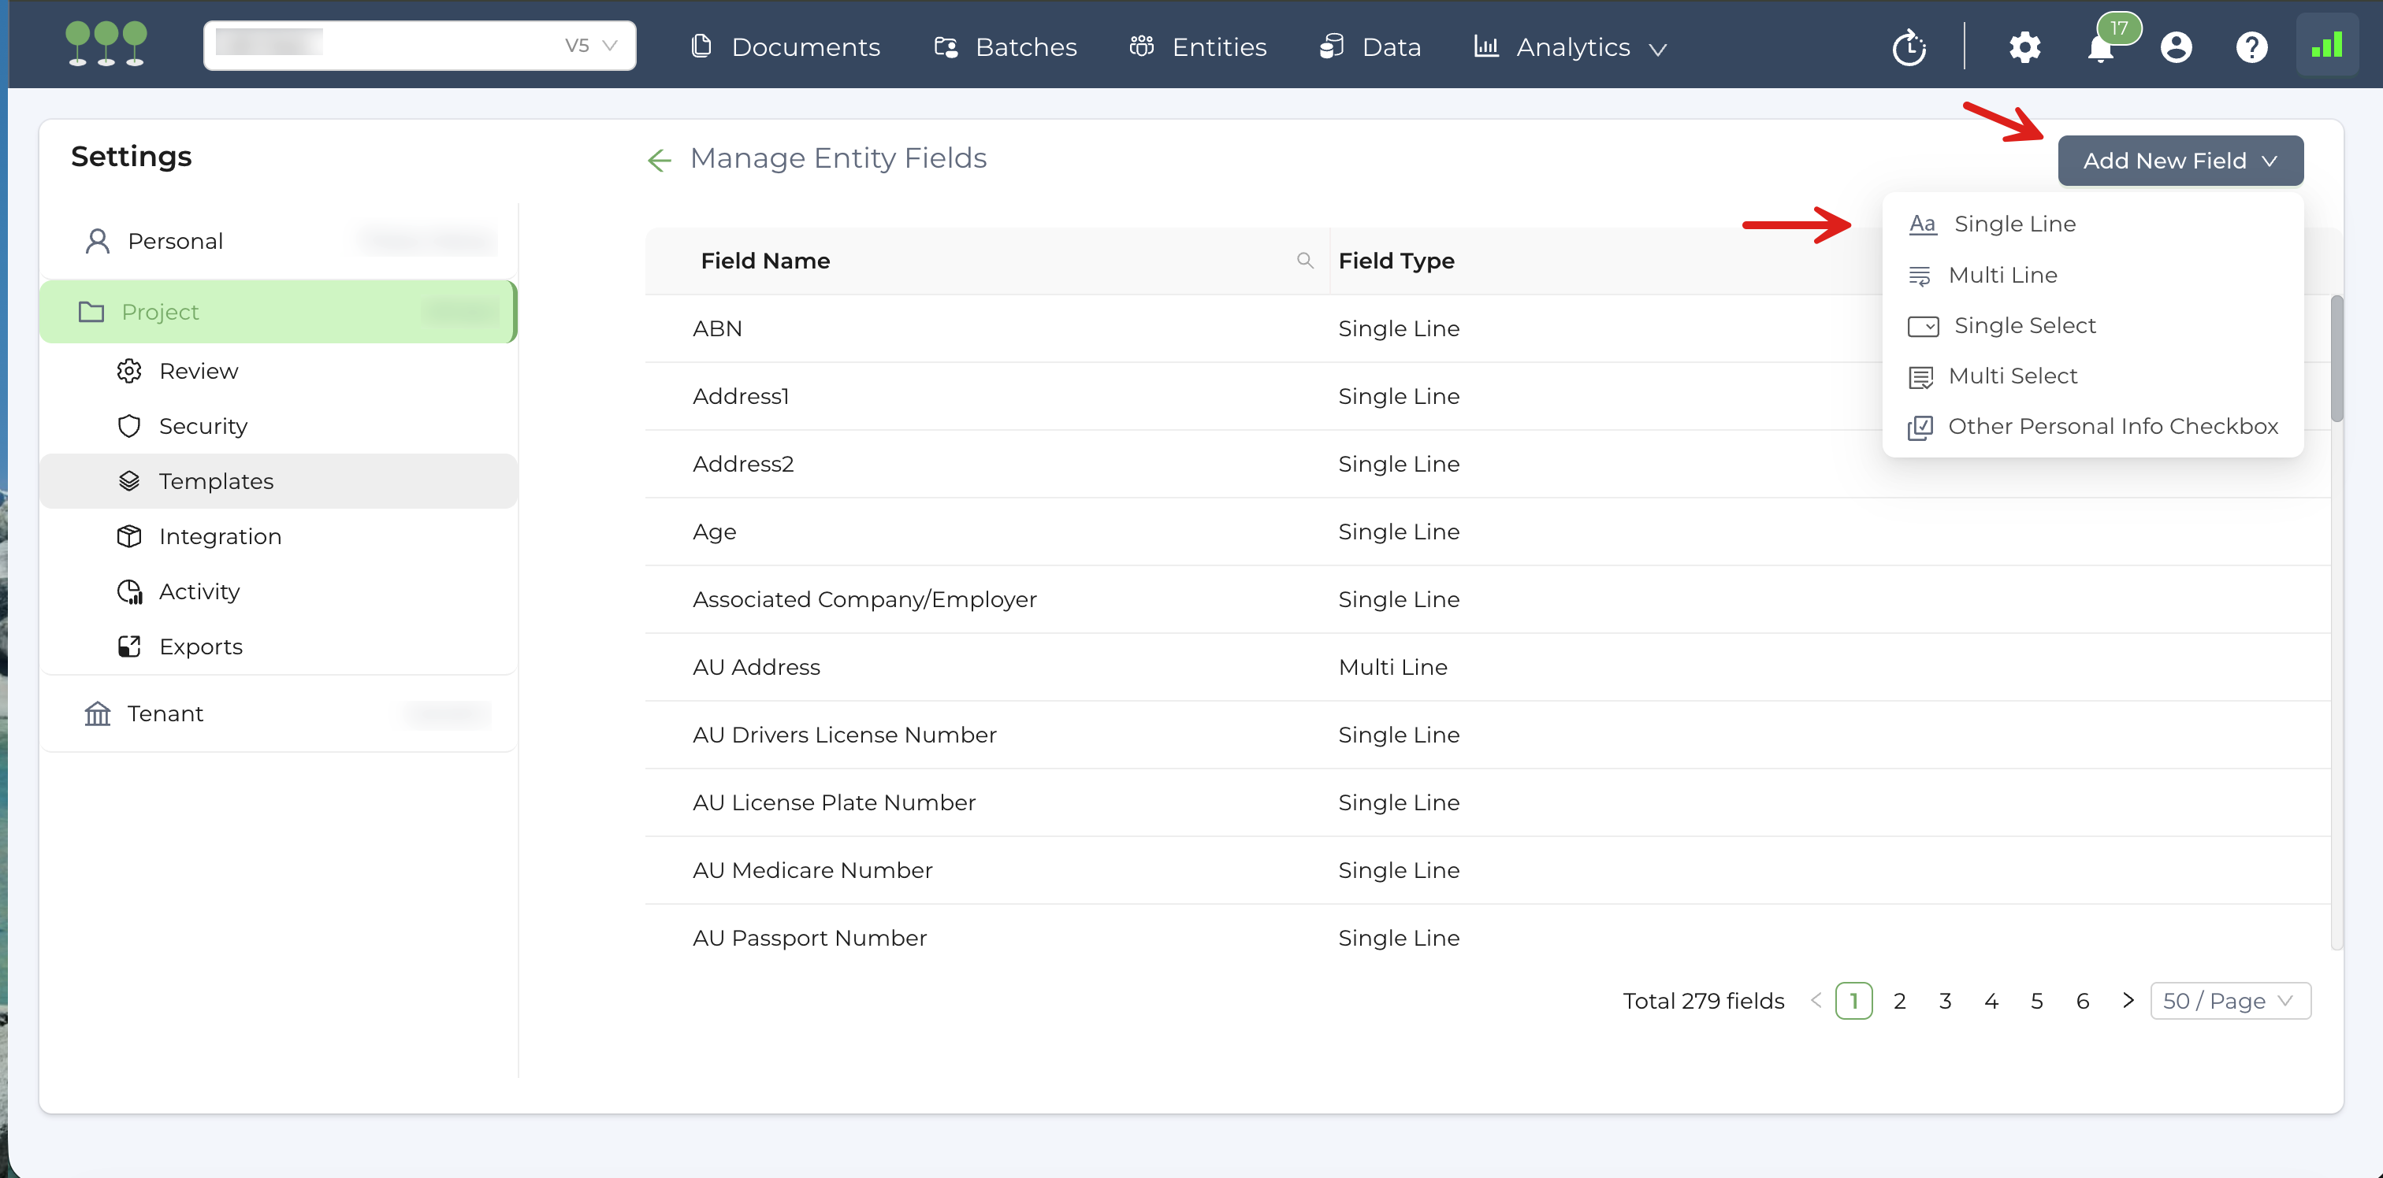Choose Other Personal Info Checkbox option

click(2112, 426)
